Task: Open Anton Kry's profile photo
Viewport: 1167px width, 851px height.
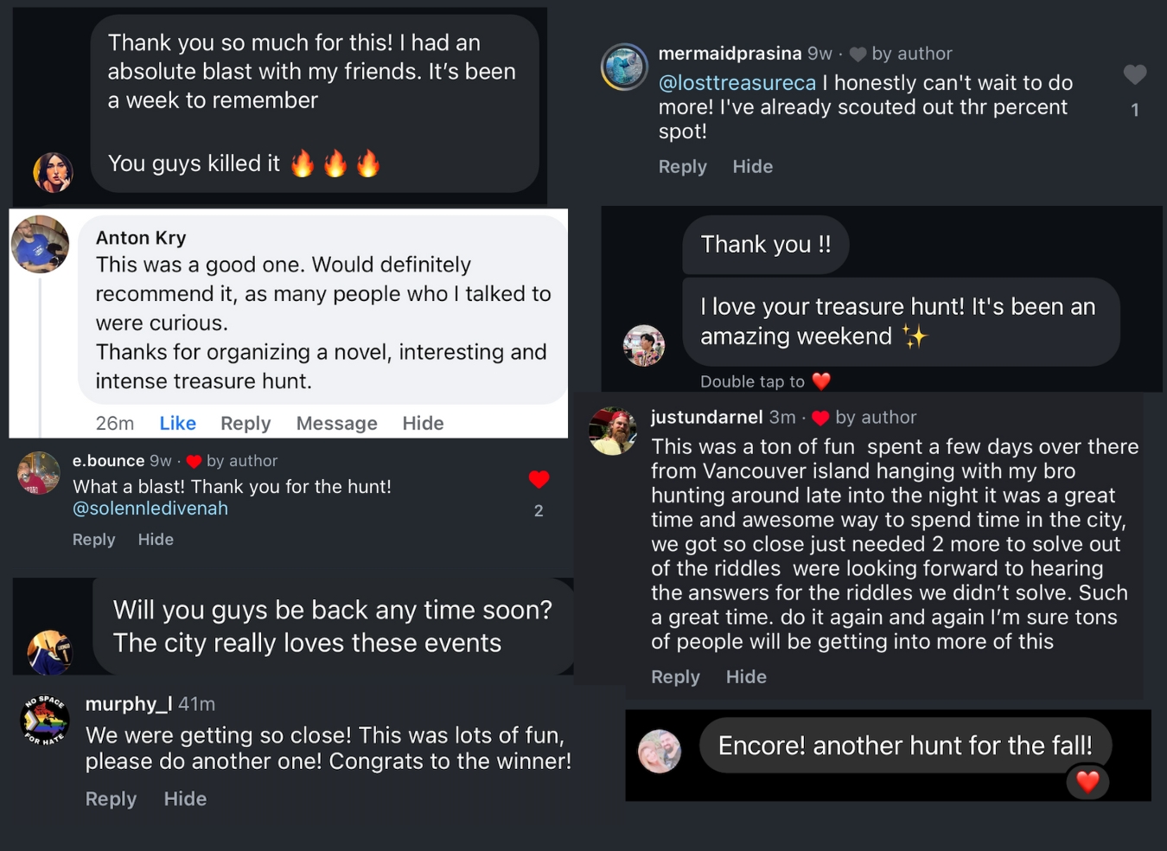Action: pyautogui.click(x=40, y=244)
